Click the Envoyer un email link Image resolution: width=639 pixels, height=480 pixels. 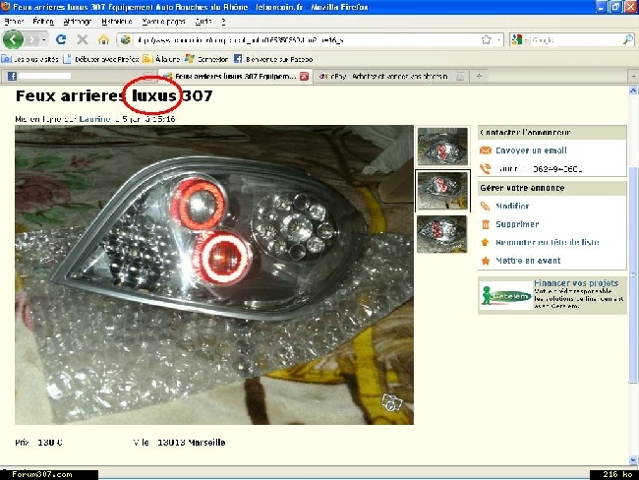click(x=531, y=150)
